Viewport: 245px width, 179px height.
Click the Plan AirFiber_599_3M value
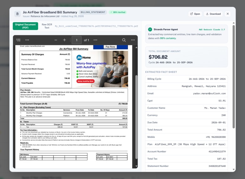tap(190, 144)
